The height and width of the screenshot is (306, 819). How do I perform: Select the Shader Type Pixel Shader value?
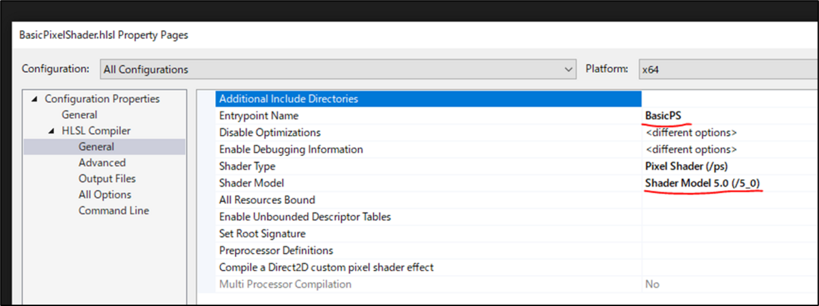pos(689,166)
